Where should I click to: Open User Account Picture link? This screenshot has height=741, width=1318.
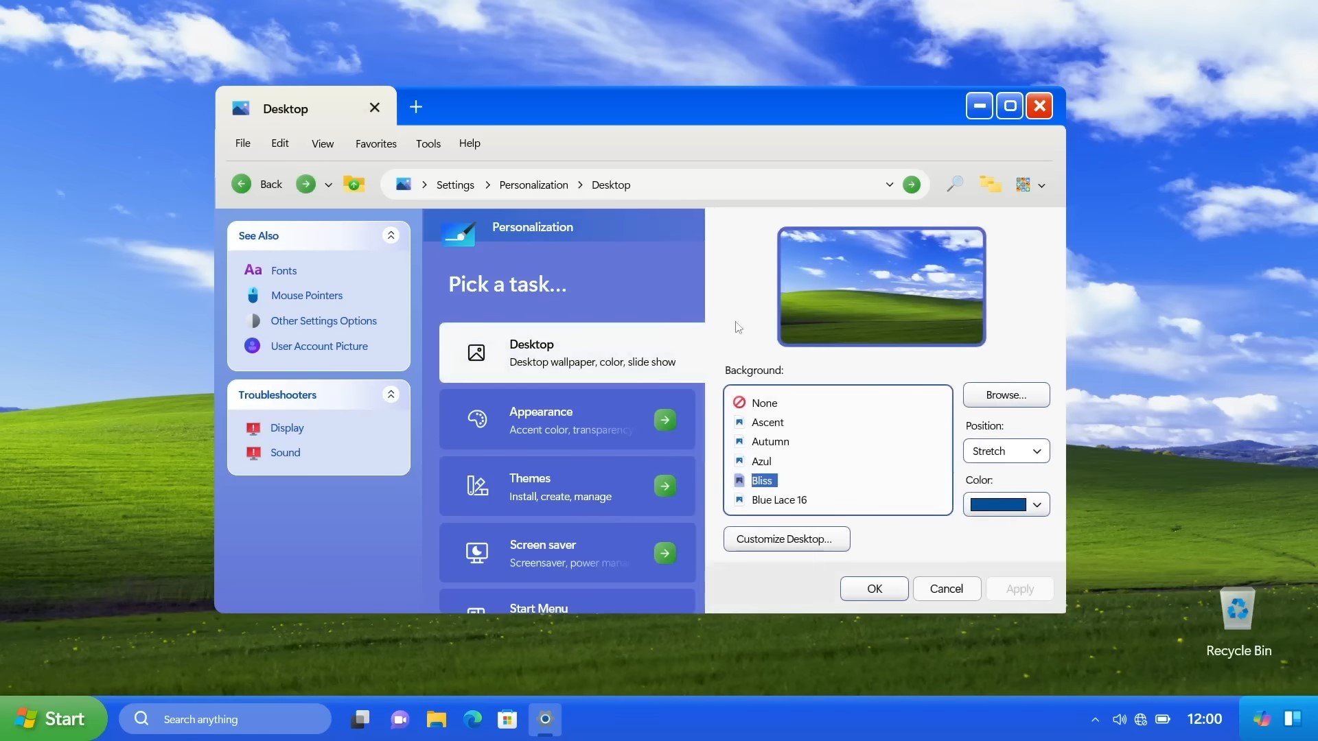click(319, 346)
